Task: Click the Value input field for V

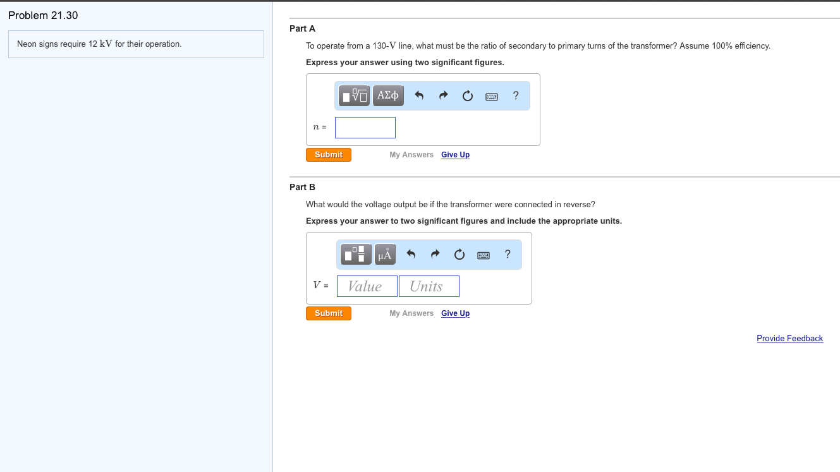Action: tap(367, 286)
